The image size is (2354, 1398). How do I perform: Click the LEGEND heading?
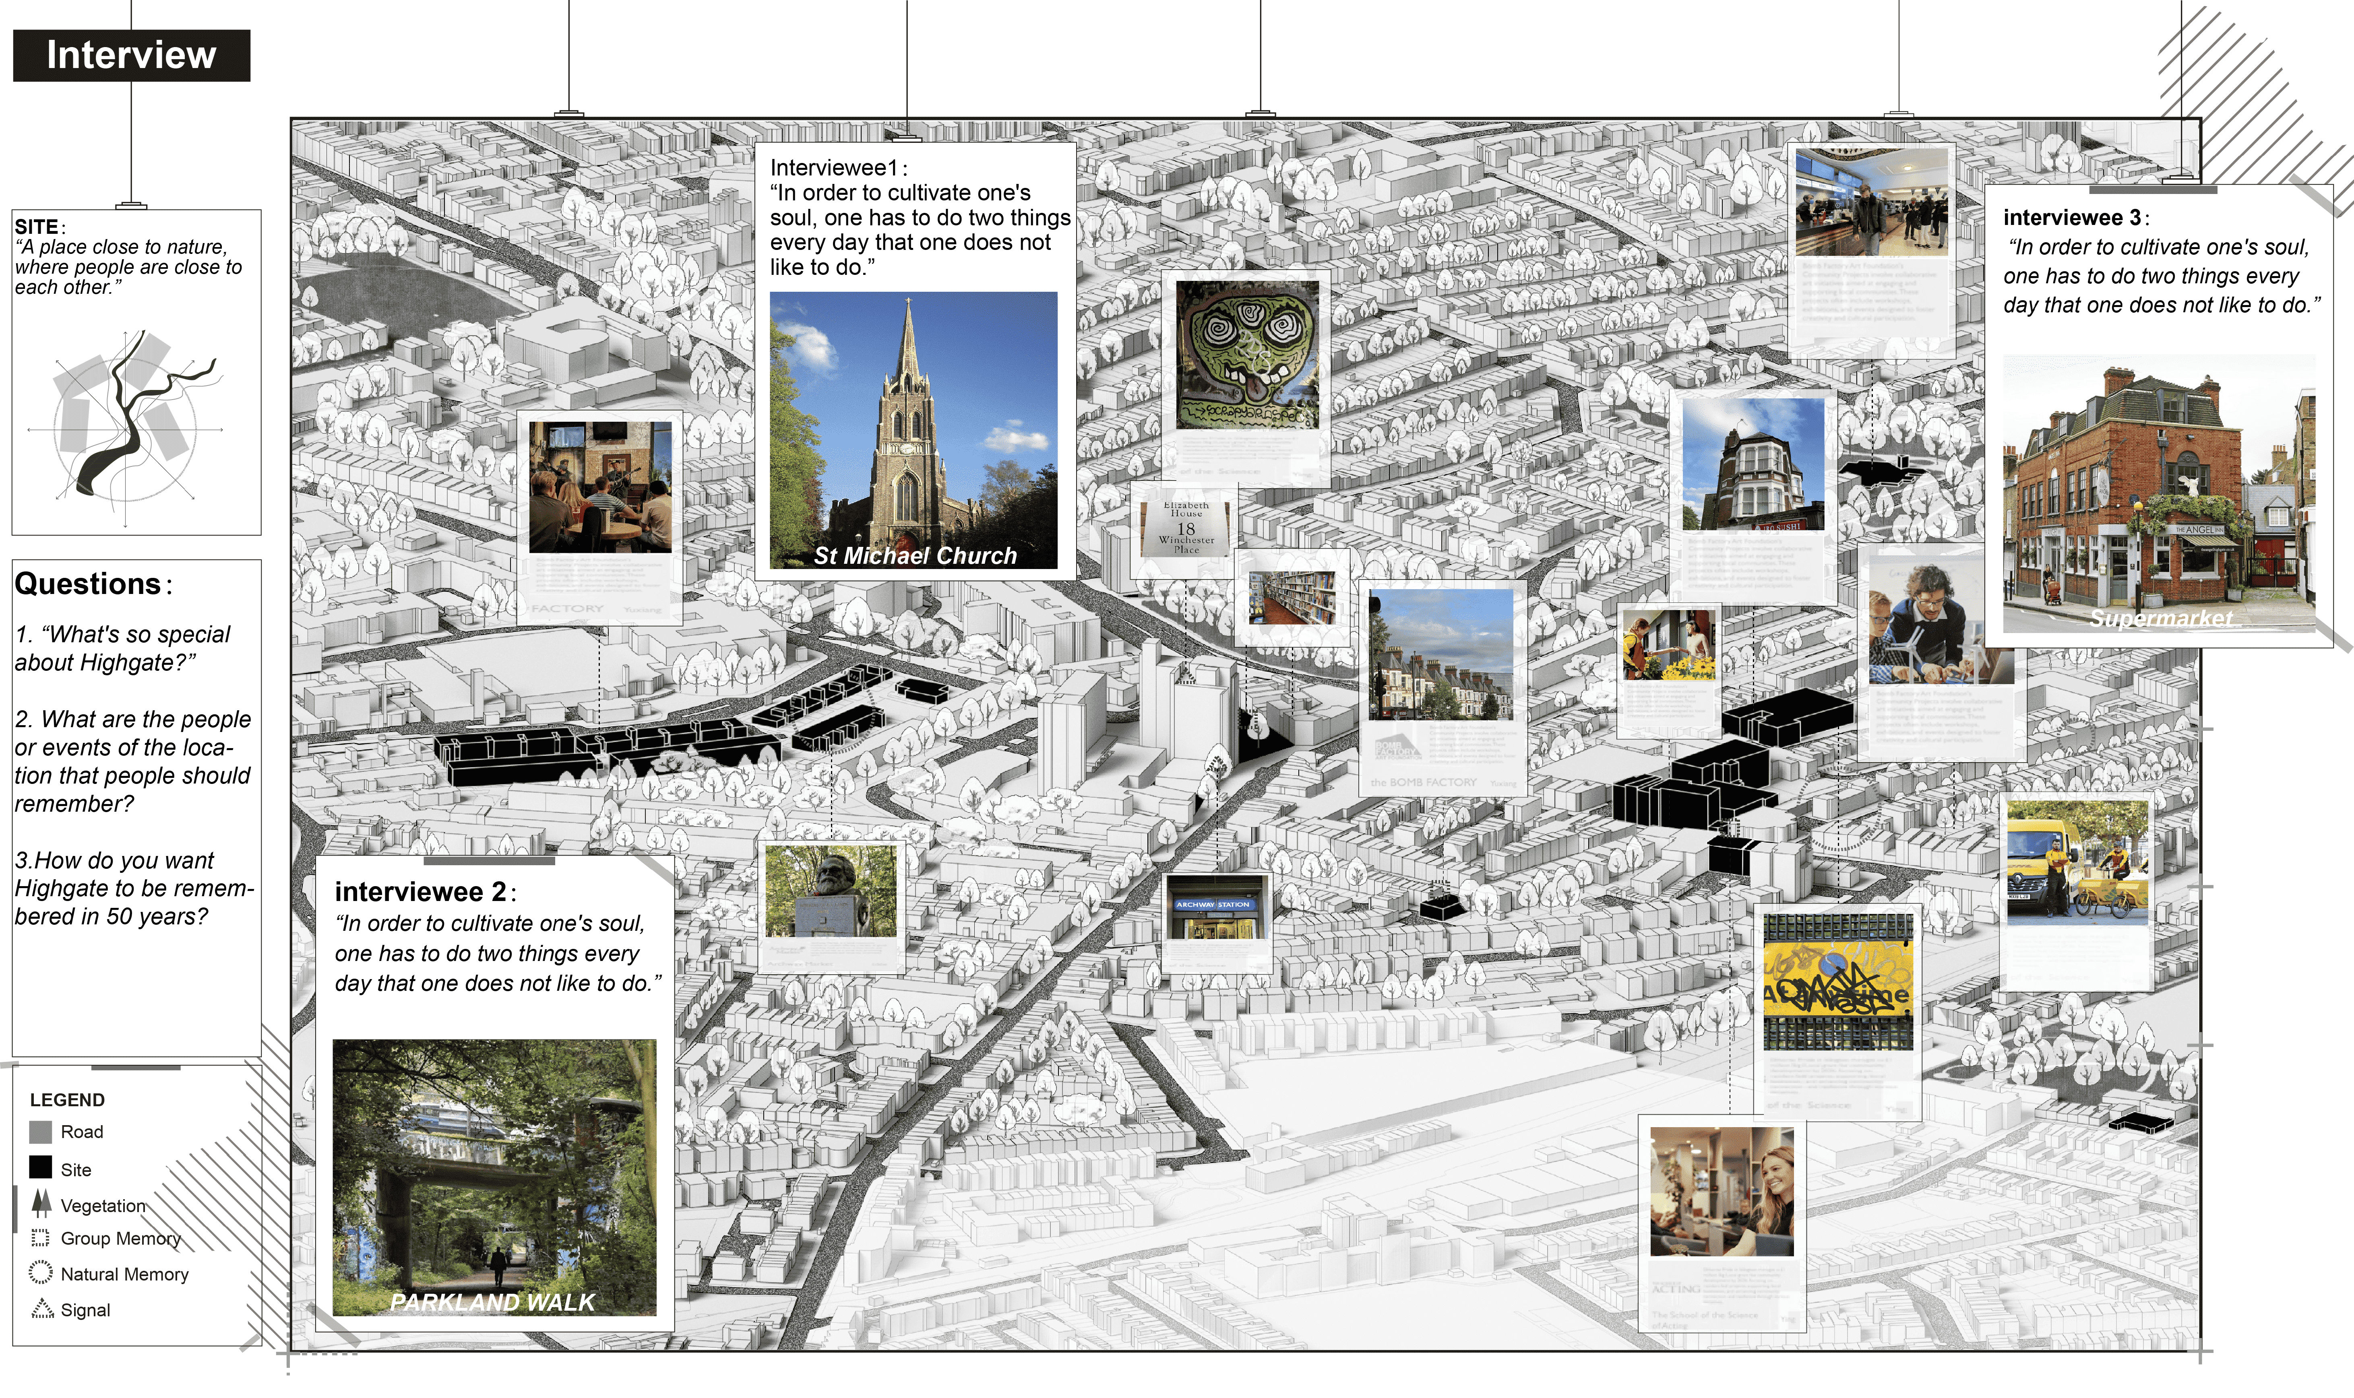point(67,1099)
